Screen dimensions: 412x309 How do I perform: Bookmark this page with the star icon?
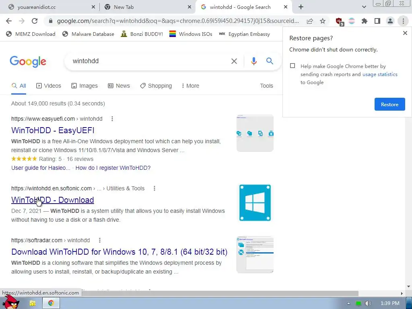323,21
